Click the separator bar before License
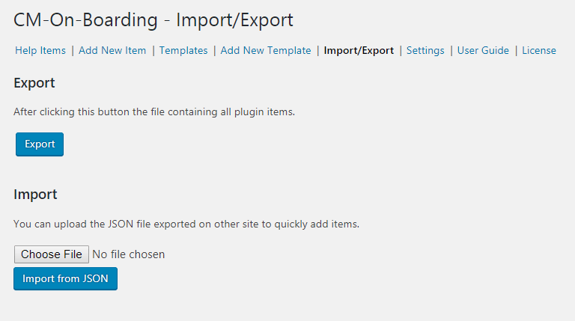Viewport: 575px width, 321px height. pos(516,51)
